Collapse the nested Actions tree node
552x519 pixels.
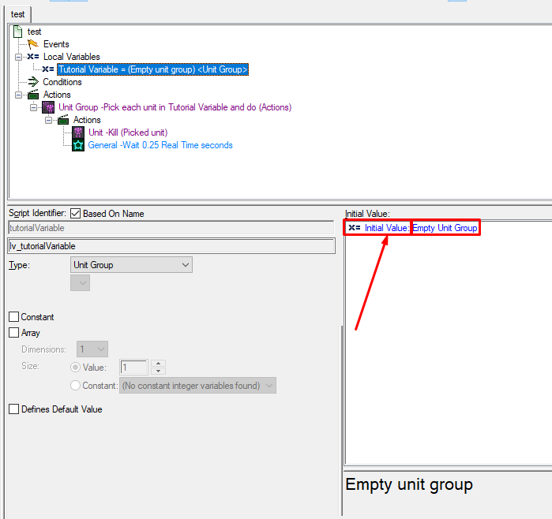49,120
